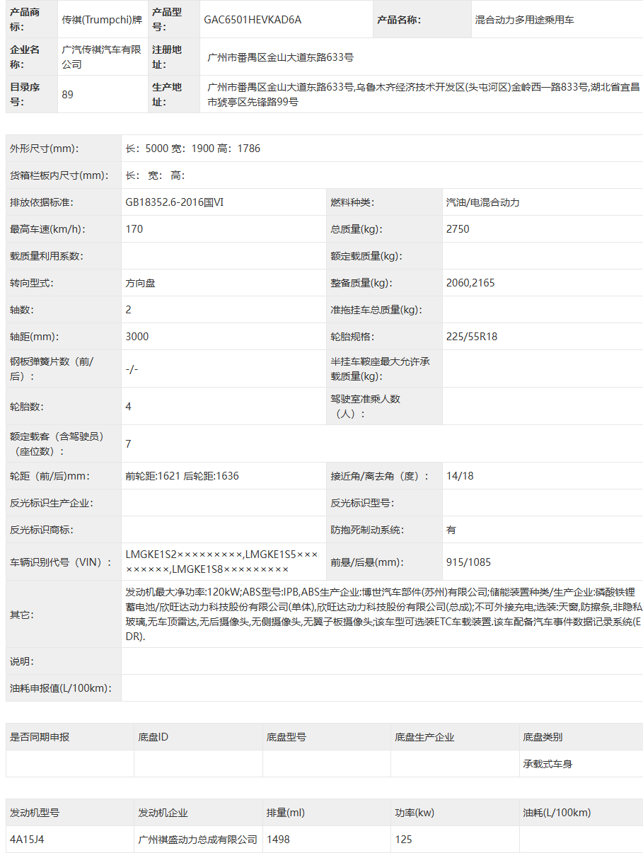This screenshot has width=643, height=853.
Task: Click wheelbase value 3000
Action: pos(137,337)
